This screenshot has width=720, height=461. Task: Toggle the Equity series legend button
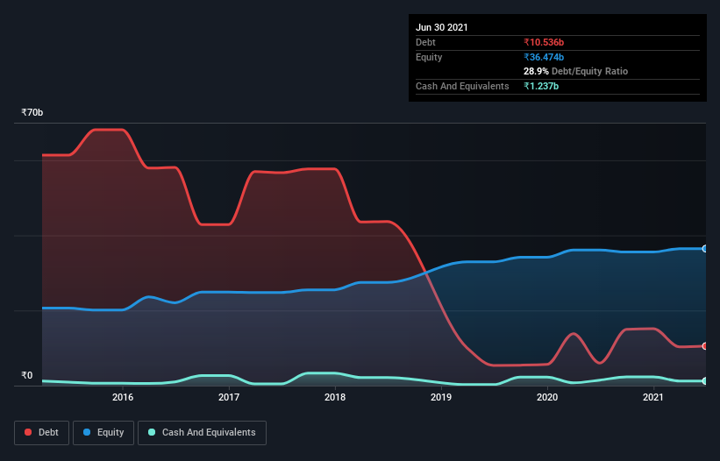pos(103,433)
